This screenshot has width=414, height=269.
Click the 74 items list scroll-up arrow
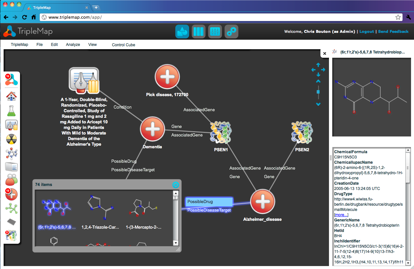175,193
